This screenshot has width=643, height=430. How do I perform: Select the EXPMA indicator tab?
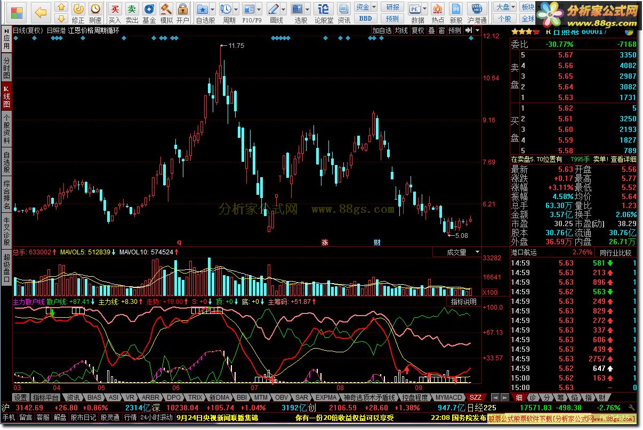pyautogui.click(x=326, y=398)
